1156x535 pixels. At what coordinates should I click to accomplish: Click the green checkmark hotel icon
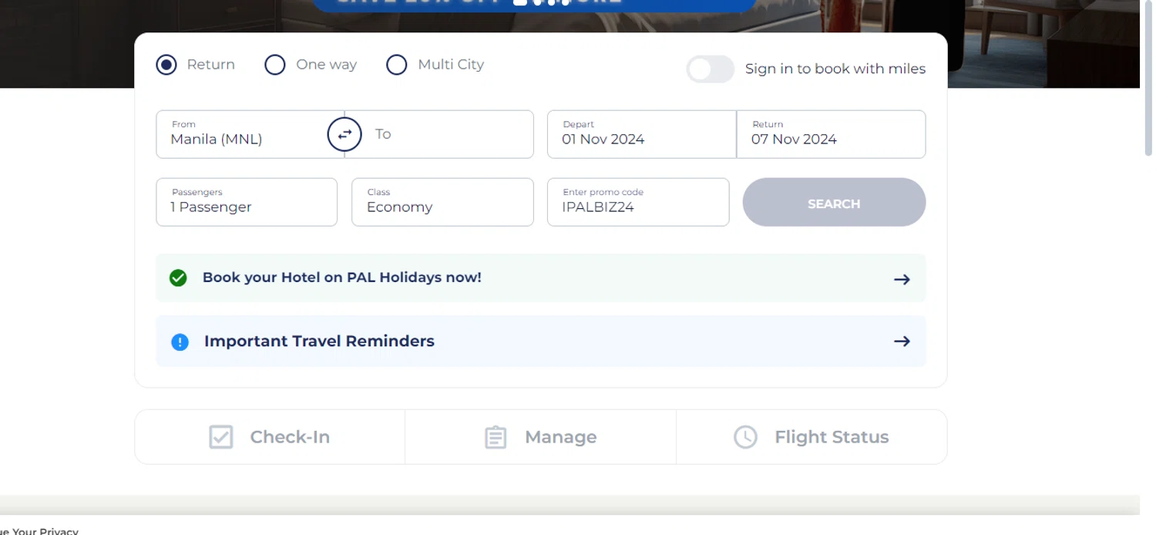click(178, 278)
